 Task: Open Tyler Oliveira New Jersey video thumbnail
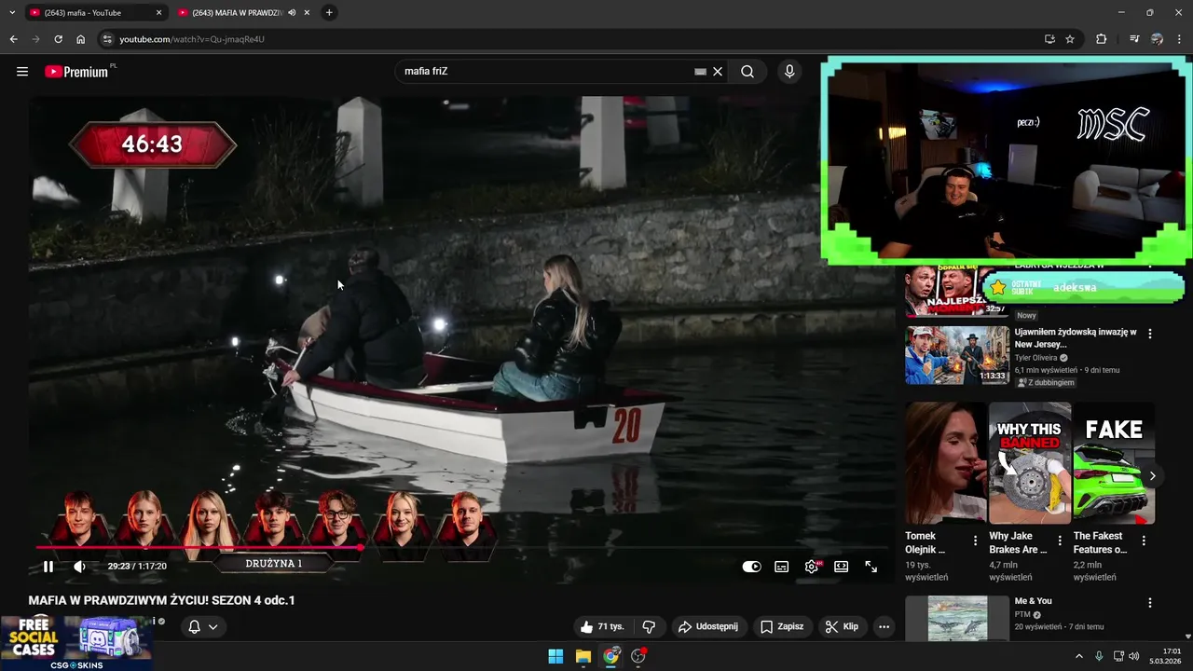click(957, 355)
